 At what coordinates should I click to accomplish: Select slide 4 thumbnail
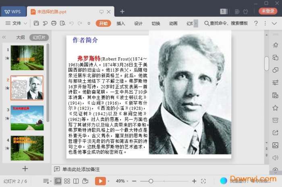click(27, 148)
